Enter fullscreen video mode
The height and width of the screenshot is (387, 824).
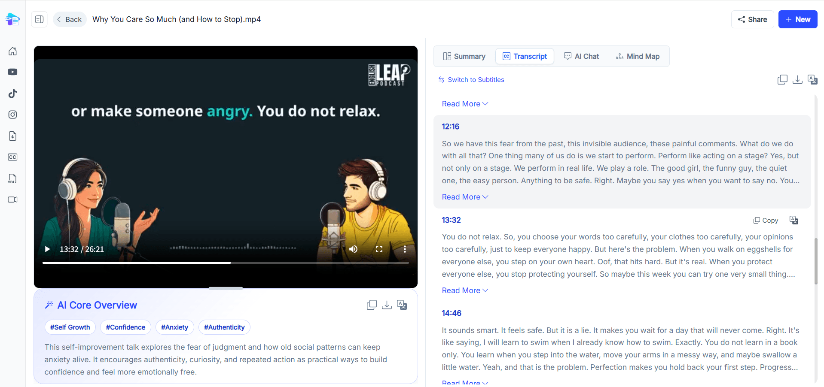[x=379, y=249]
